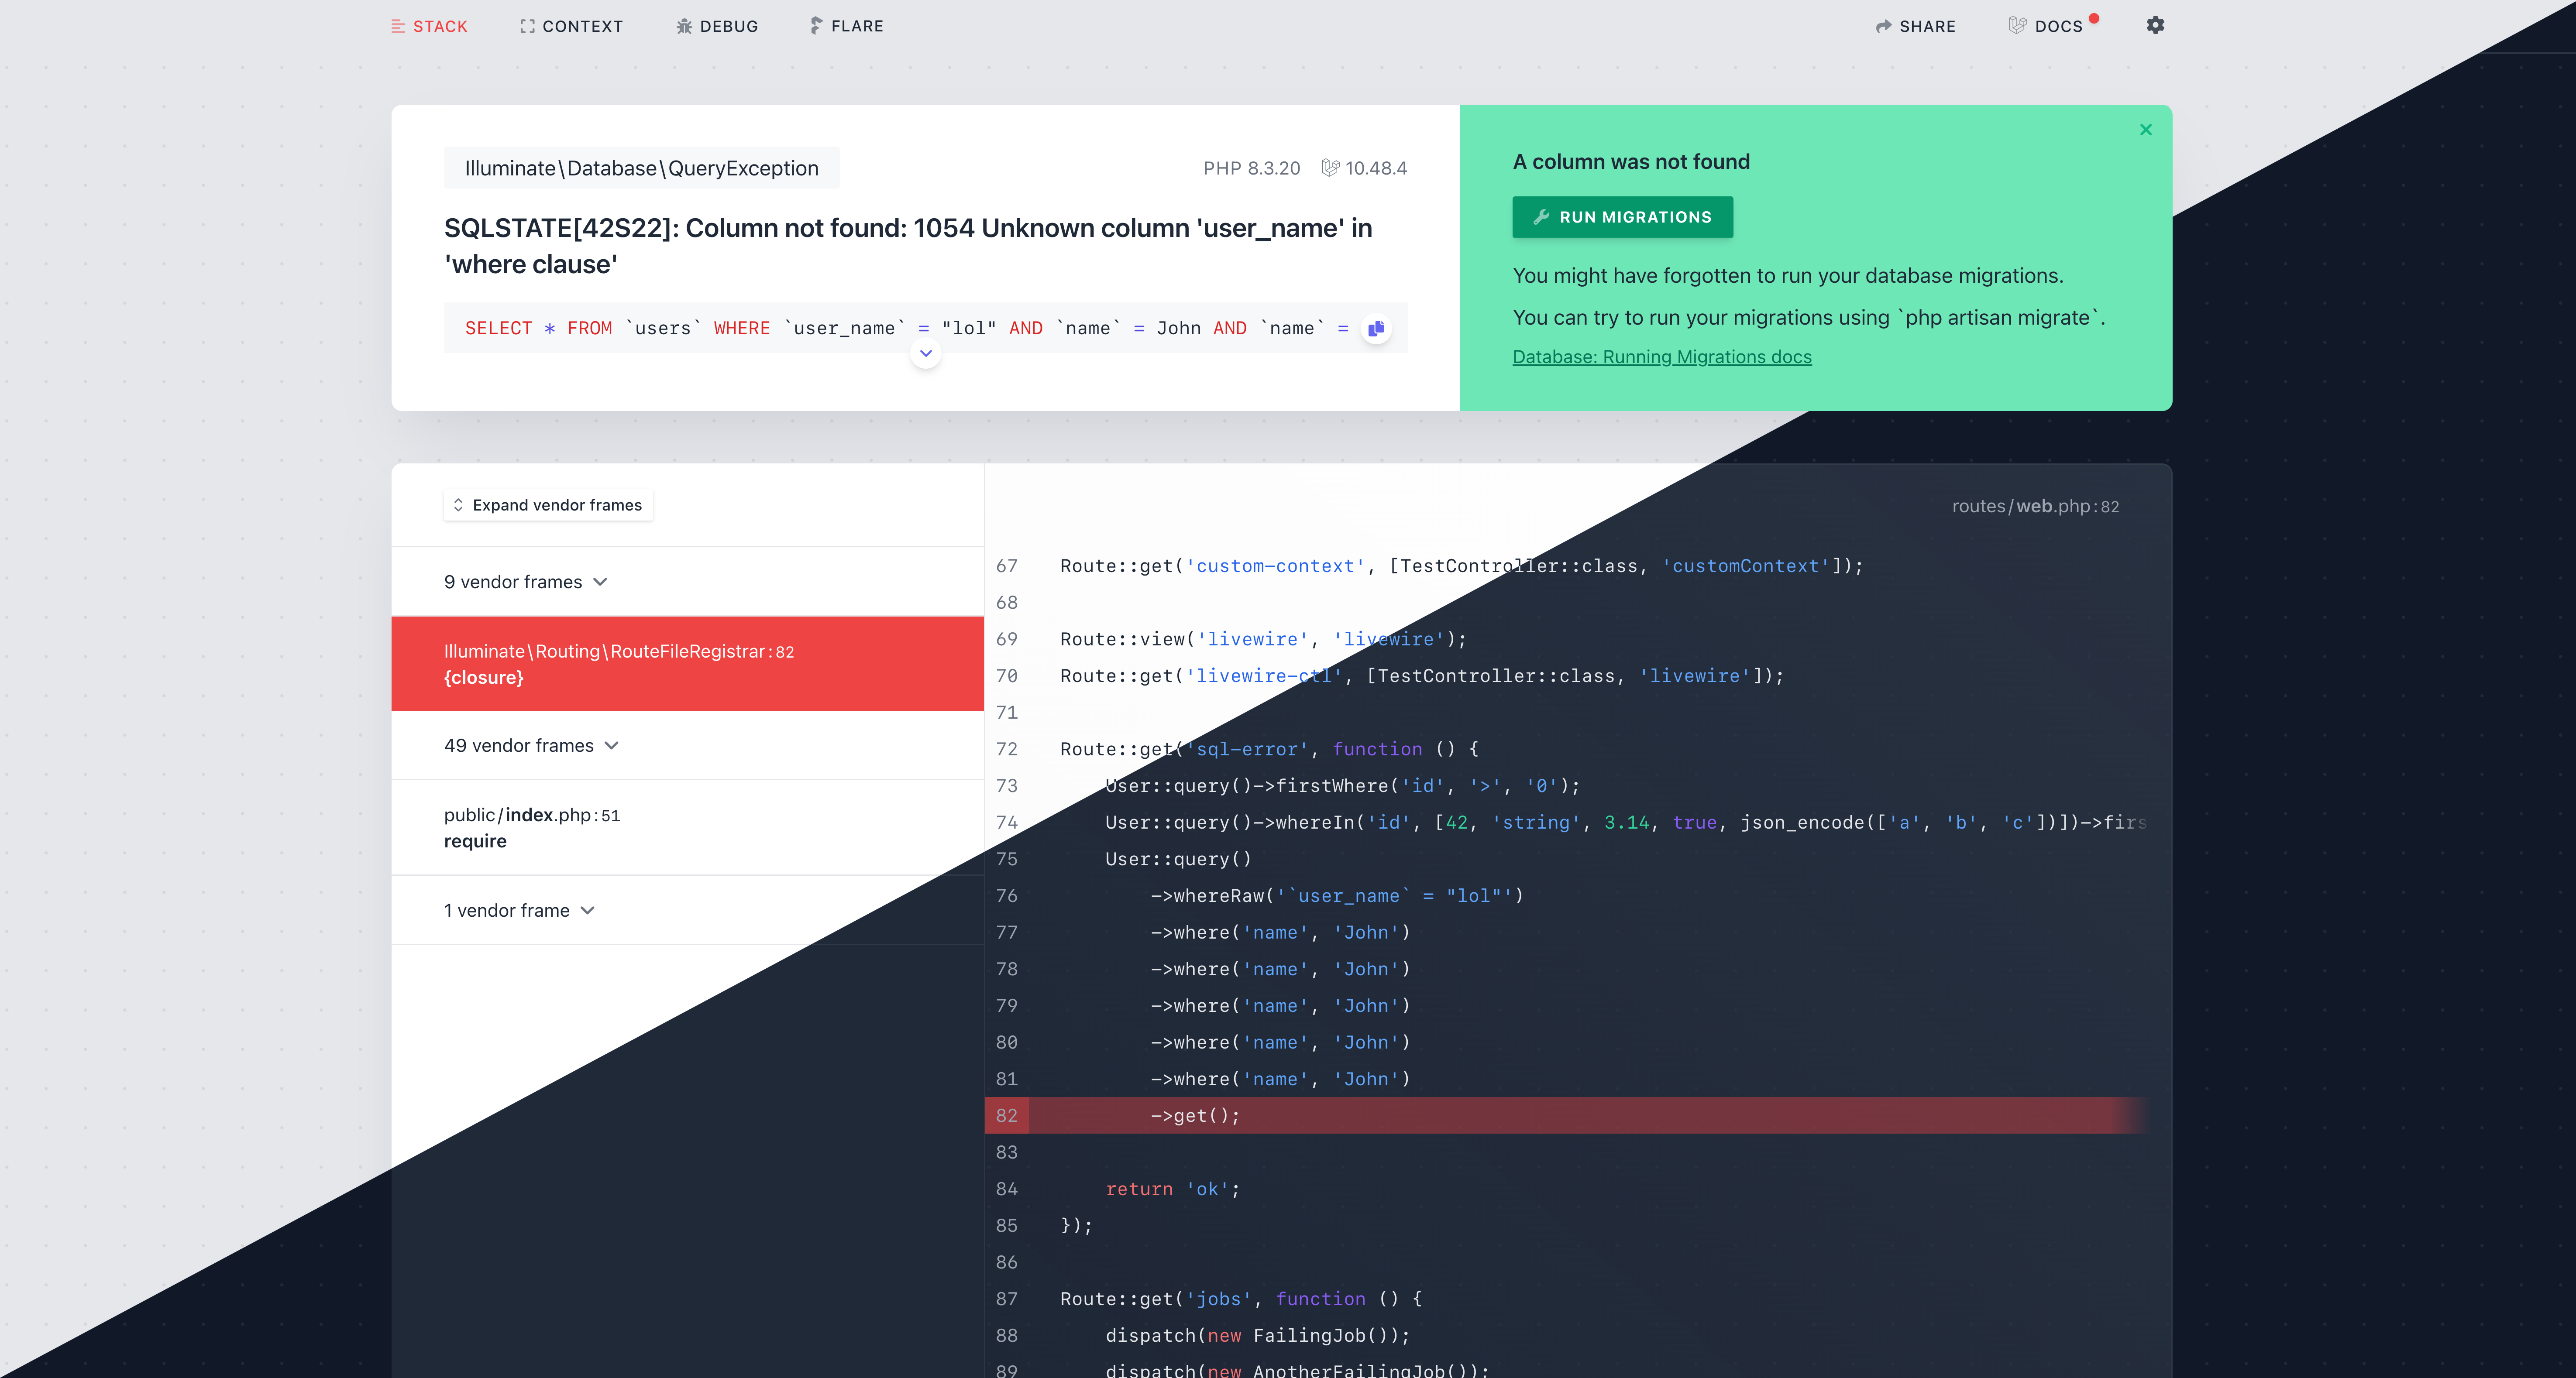Click the settings gear icon

click(x=2155, y=25)
